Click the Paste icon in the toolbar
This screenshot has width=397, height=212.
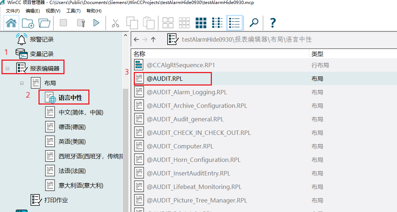(x=148, y=23)
